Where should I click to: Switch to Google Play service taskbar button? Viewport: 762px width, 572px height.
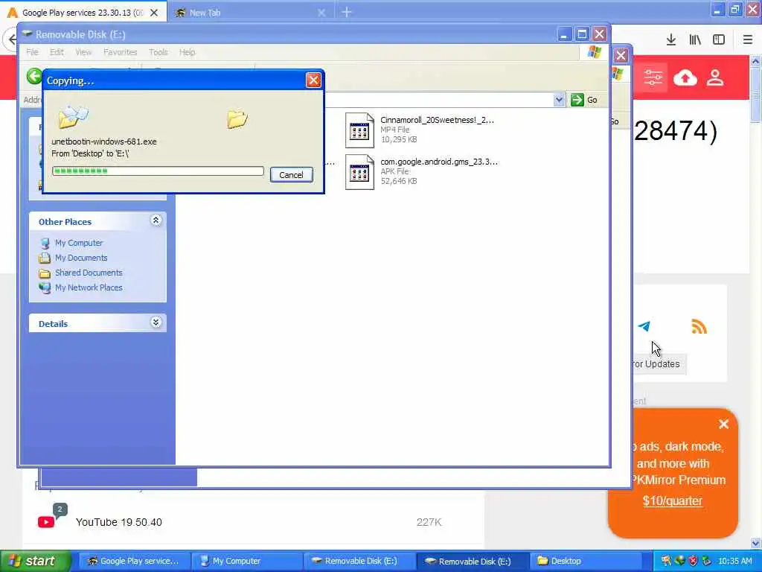click(x=134, y=561)
